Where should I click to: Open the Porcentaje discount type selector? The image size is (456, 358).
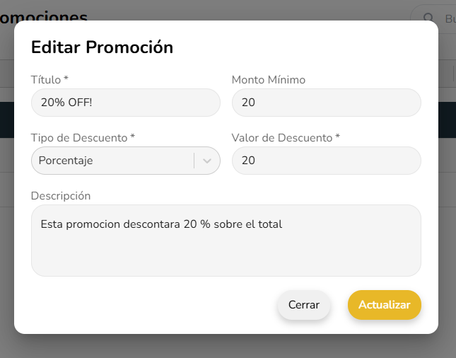(x=113, y=161)
